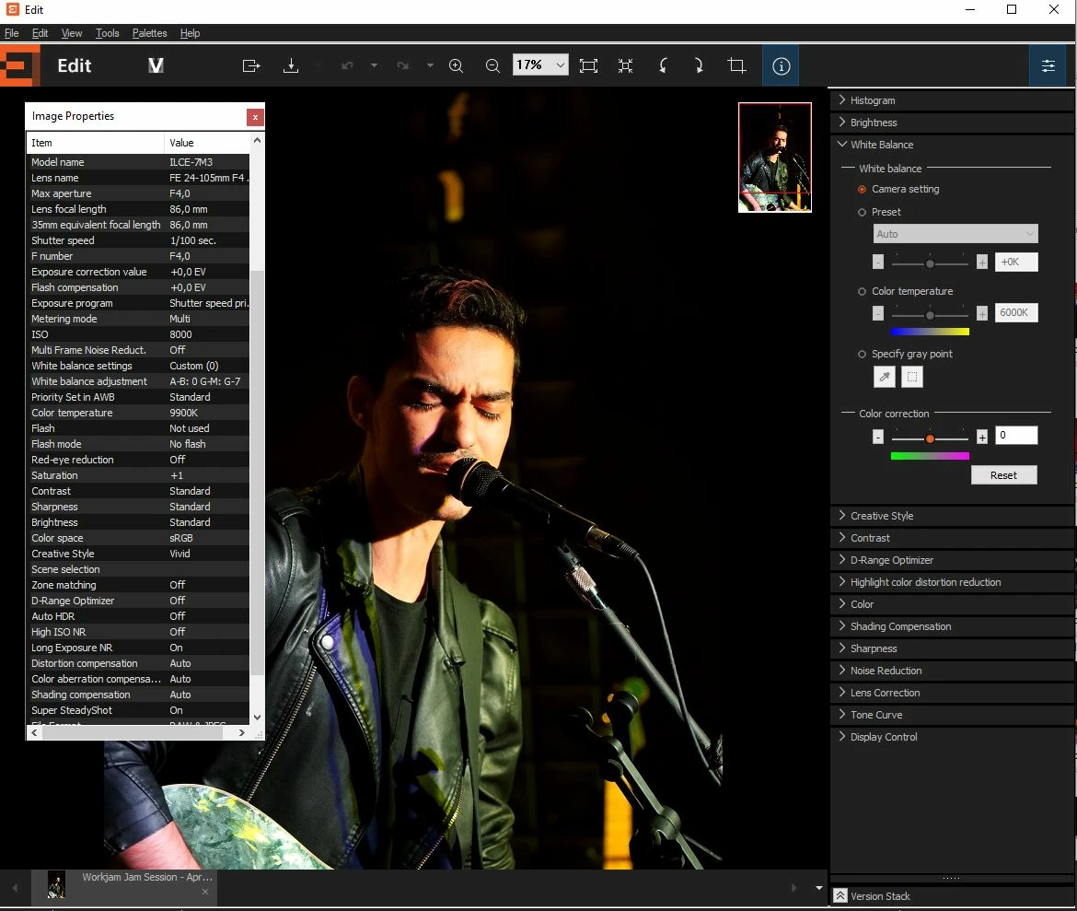Viewport: 1077px width, 911px height.
Task: Click the Color correction slider handle
Action: (x=930, y=438)
